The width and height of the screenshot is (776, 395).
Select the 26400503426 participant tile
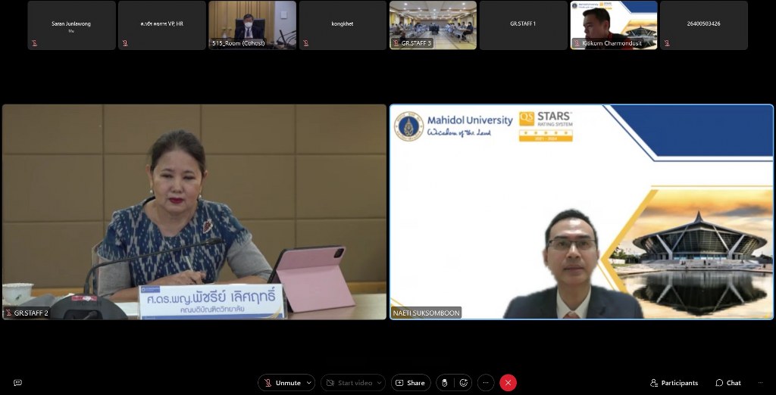[703, 25]
